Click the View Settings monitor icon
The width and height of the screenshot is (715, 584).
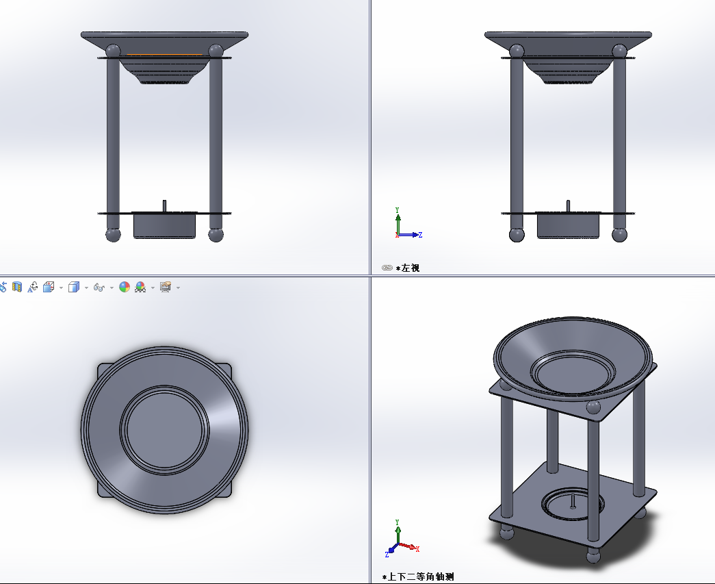(166, 287)
